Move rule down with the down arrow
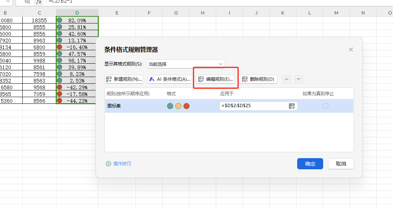This screenshot has height=208, width=393. pyautogui.click(x=298, y=79)
